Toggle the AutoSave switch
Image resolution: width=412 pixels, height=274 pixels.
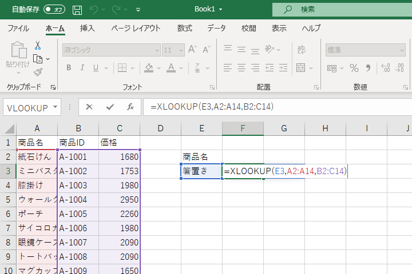54,10
